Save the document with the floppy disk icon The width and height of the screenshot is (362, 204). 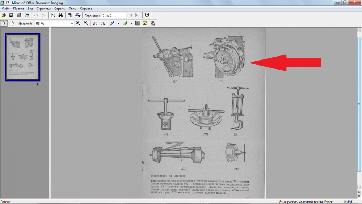tap(11, 15)
